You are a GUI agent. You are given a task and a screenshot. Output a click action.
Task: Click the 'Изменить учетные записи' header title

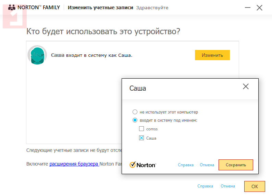(x=100, y=8)
